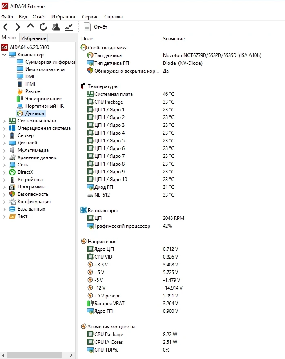Open the Сервис menu
The height and width of the screenshot is (359, 285).
point(90,17)
